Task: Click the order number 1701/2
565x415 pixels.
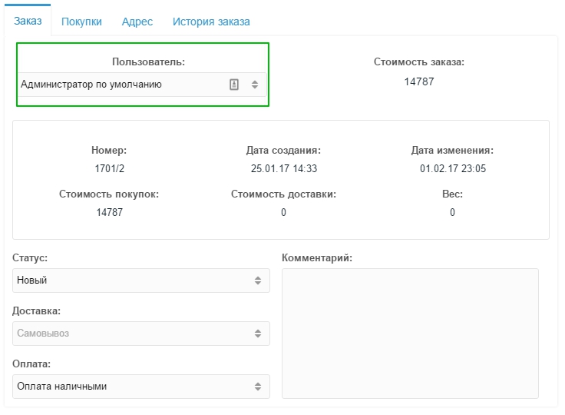Action: tap(109, 168)
